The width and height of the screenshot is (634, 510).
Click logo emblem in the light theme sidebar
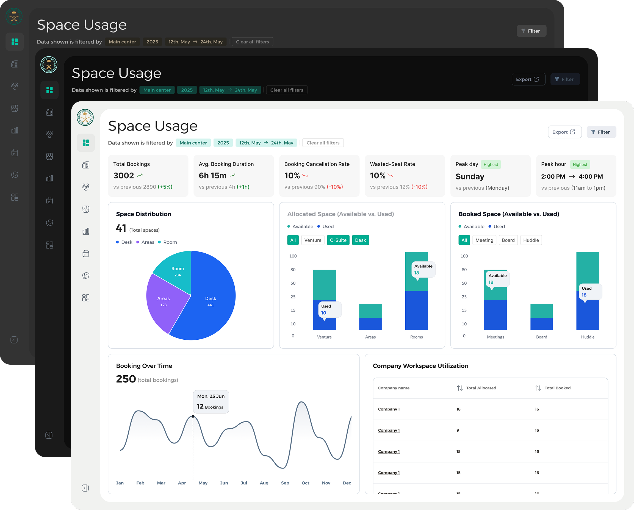tap(85, 117)
